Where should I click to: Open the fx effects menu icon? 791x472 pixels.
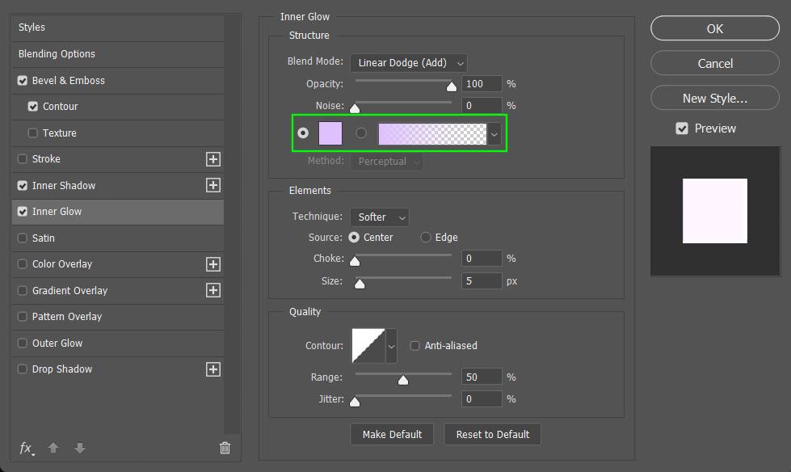(x=26, y=448)
